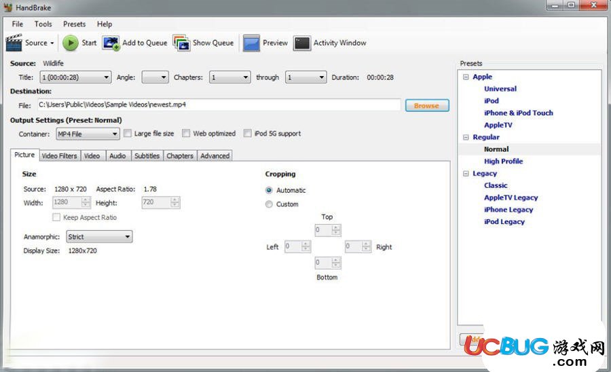Switch to the Audio tab

coord(117,156)
